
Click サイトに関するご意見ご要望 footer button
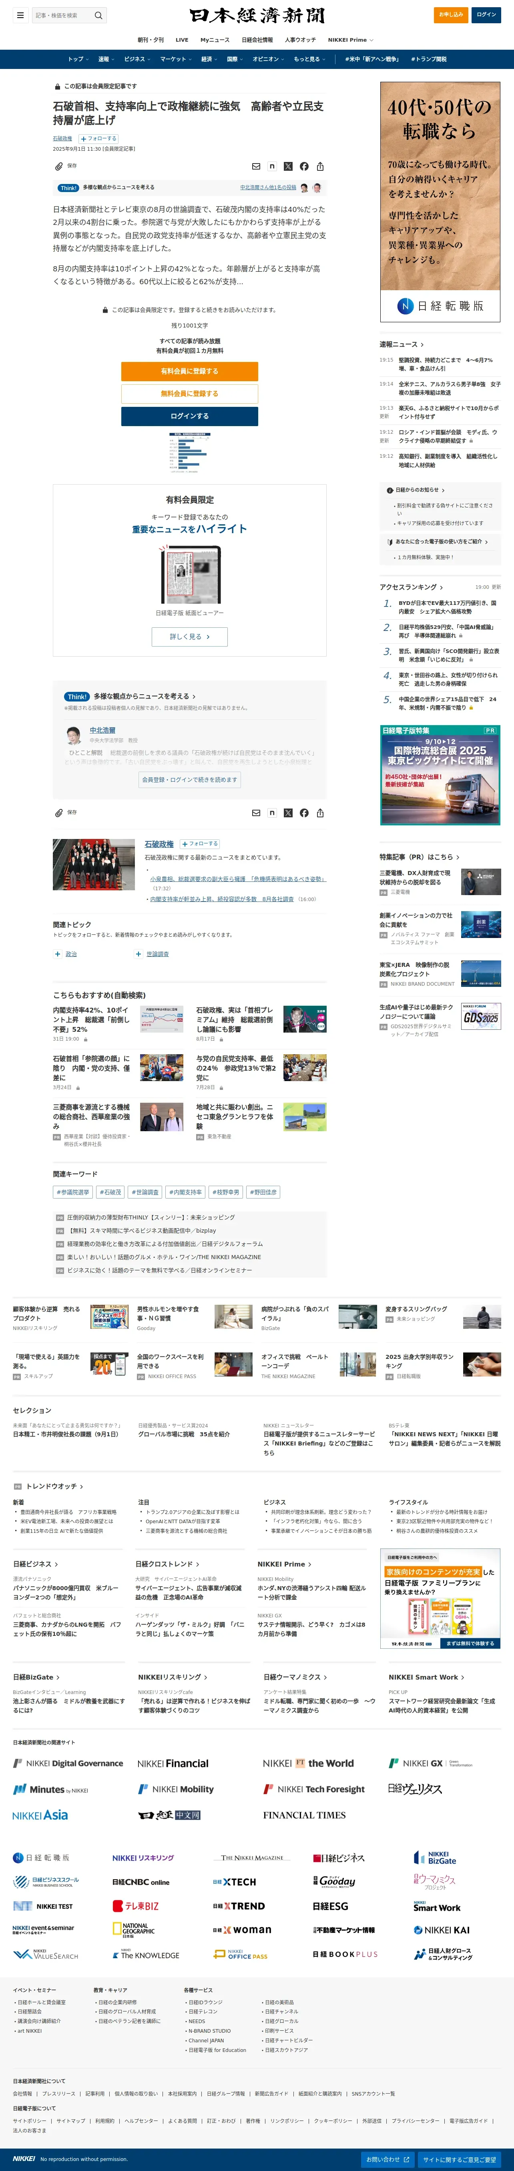pos(459,2159)
